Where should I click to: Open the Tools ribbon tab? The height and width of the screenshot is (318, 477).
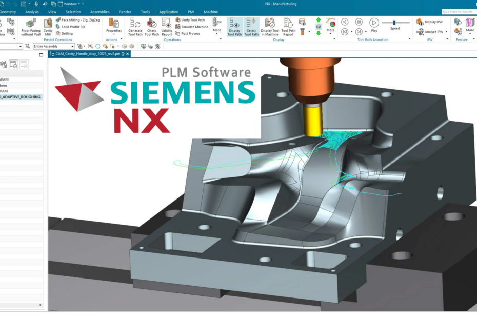pyautogui.click(x=145, y=12)
